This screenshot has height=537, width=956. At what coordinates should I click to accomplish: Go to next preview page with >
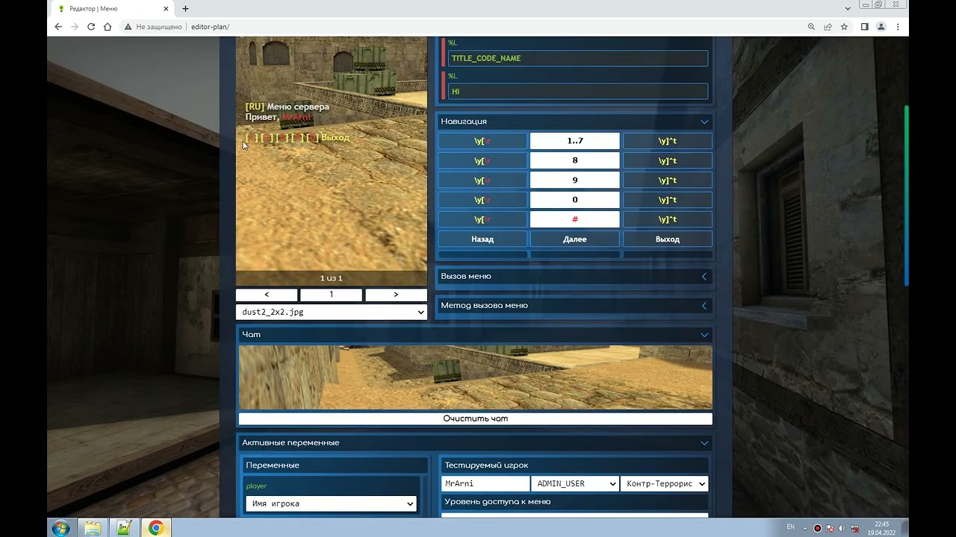click(x=396, y=295)
